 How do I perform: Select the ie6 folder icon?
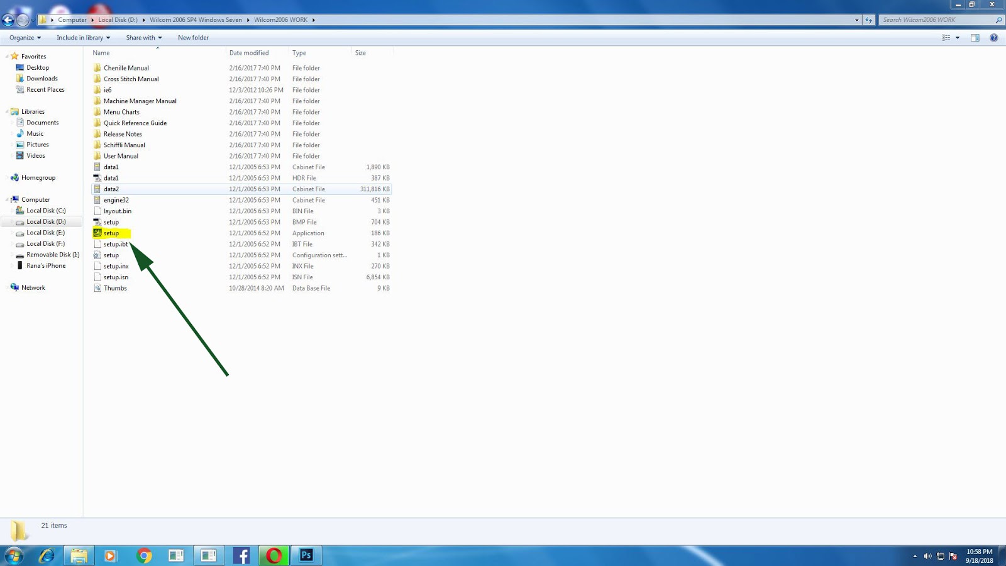coord(97,90)
